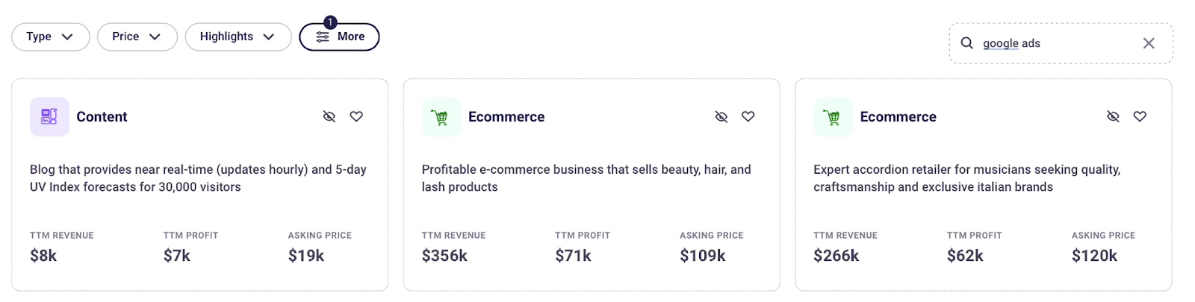The width and height of the screenshot is (1195, 302).
Task: Clear the google ads search query
Action: pyautogui.click(x=1149, y=43)
